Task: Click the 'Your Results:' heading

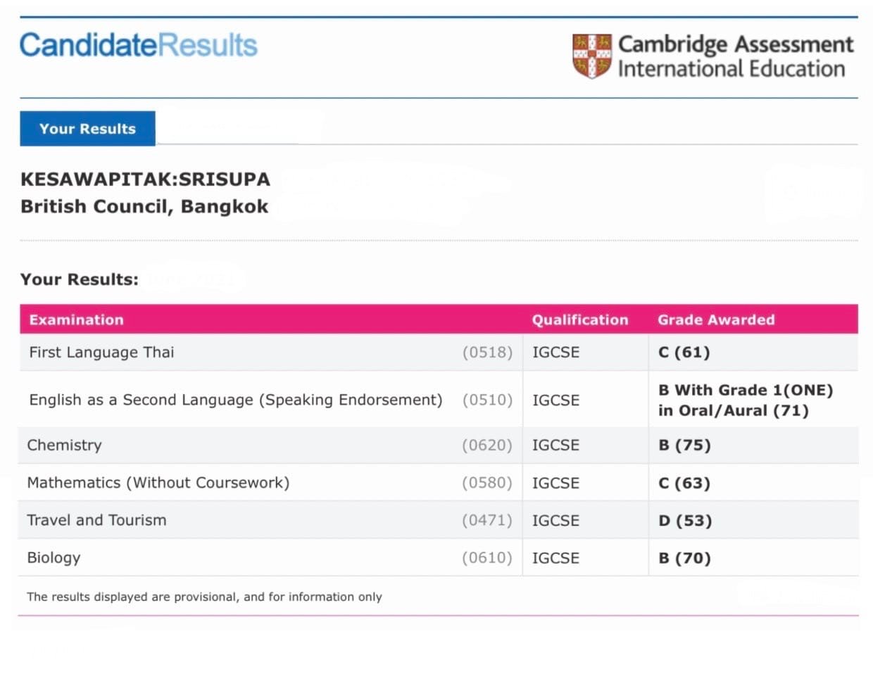Action: [80, 279]
